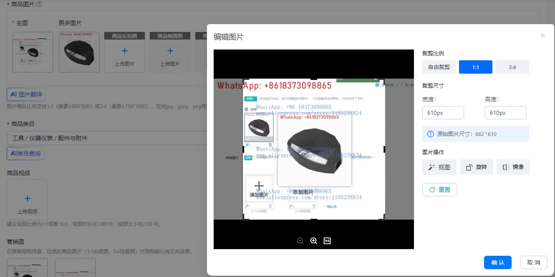555x277 pixels.
Task: Select the 主图 main image thumbnail
Action: 33,52
